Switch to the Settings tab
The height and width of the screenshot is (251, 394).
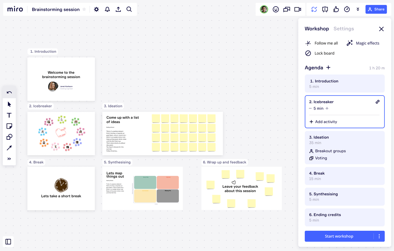pos(343,28)
